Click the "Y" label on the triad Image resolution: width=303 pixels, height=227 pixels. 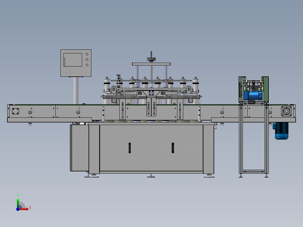(x=18, y=195)
